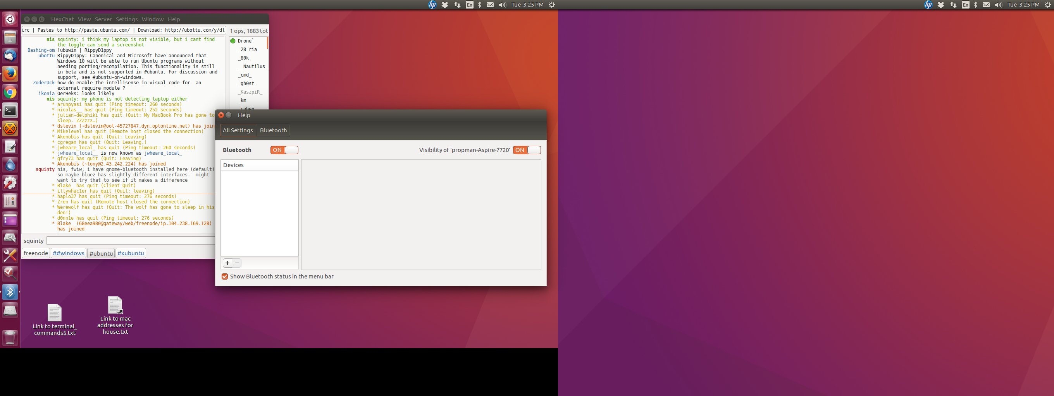The height and width of the screenshot is (396, 1054).
Task: Select 'Link to mac addresses for house.txt' file
Action: [115, 315]
